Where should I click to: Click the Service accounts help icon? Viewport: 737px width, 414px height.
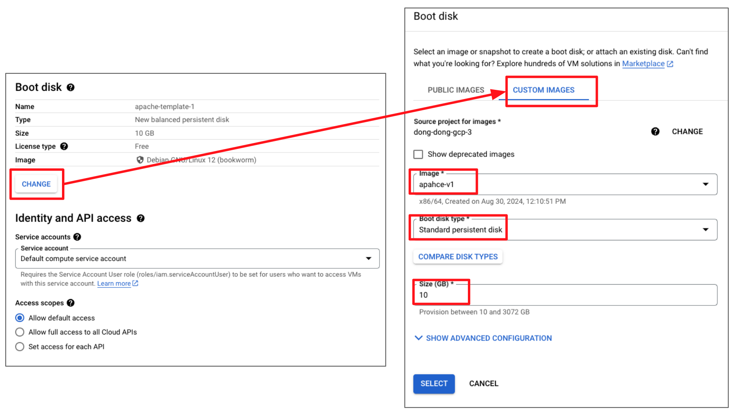pyautogui.click(x=77, y=237)
